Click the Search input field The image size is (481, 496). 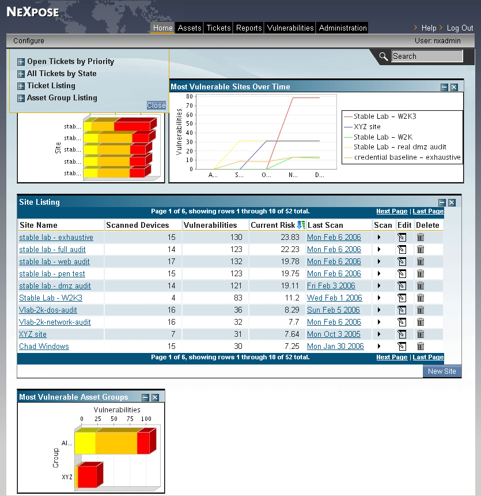(x=427, y=57)
